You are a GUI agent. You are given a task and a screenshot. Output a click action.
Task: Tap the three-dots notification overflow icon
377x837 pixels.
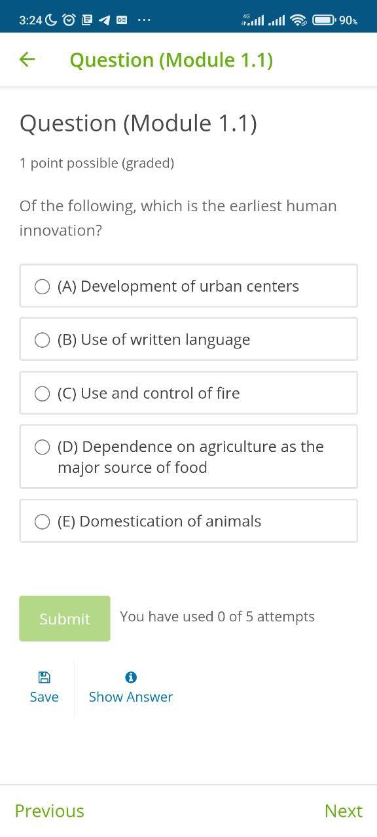[x=144, y=20]
